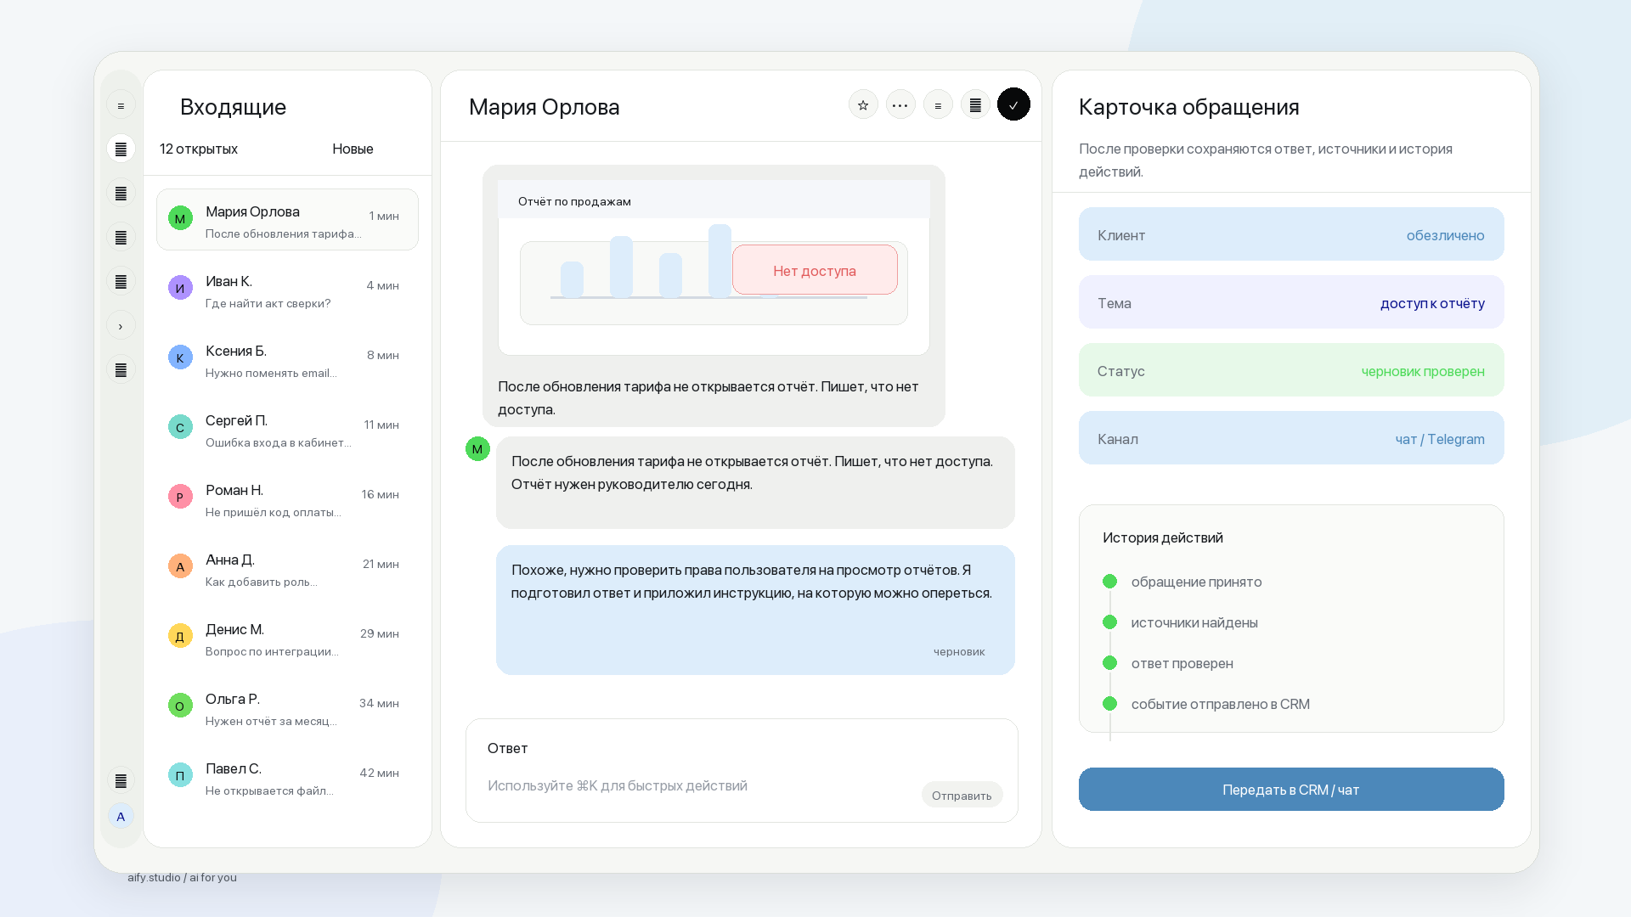Star the Мария Орлова conversation
Viewport: 1631px width, 917px height.
863,105
